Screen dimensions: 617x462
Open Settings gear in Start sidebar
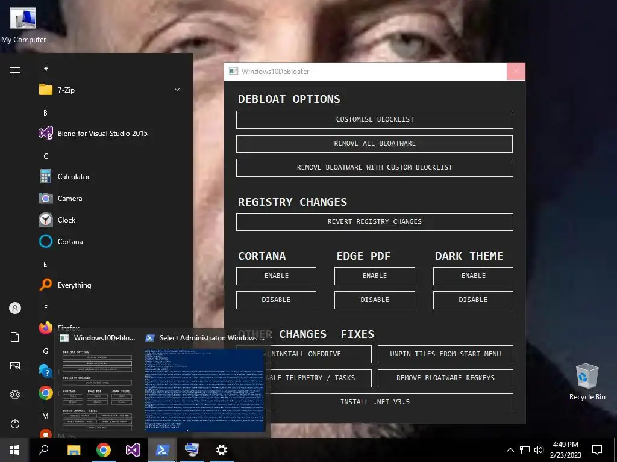click(15, 395)
